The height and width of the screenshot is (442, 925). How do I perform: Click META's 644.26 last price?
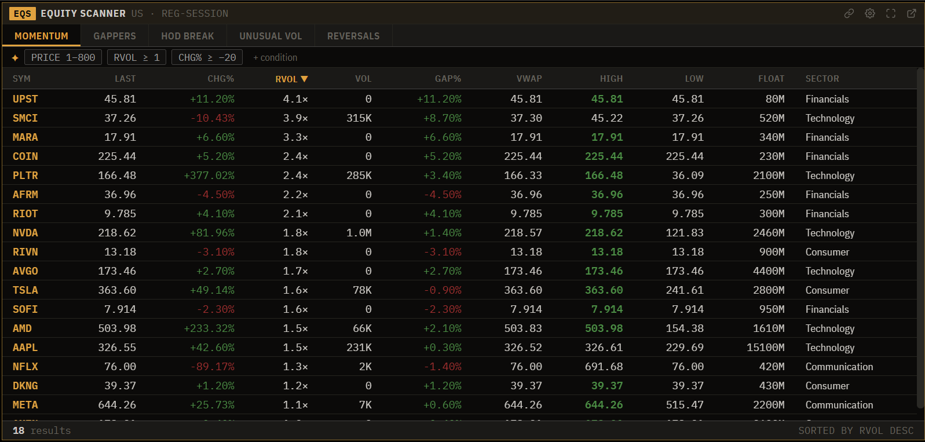coord(117,405)
